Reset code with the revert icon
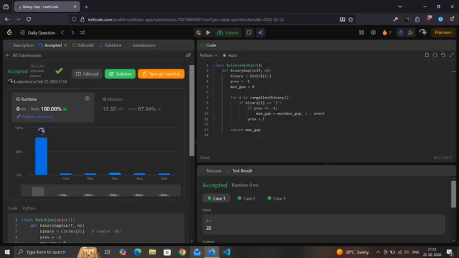Viewport: 459px width, 258px height. coord(443,55)
